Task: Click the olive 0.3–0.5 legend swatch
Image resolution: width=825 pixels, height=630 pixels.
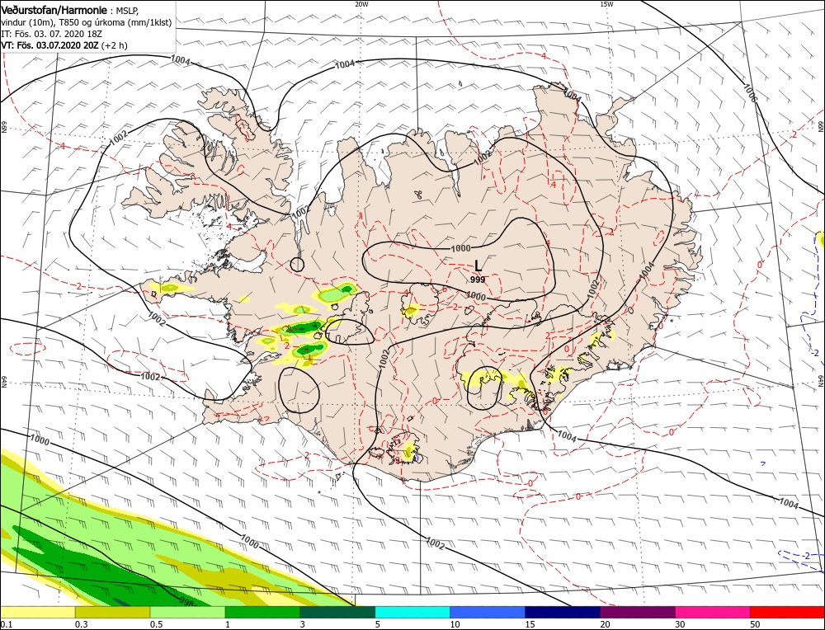Action: pos(112,612)
